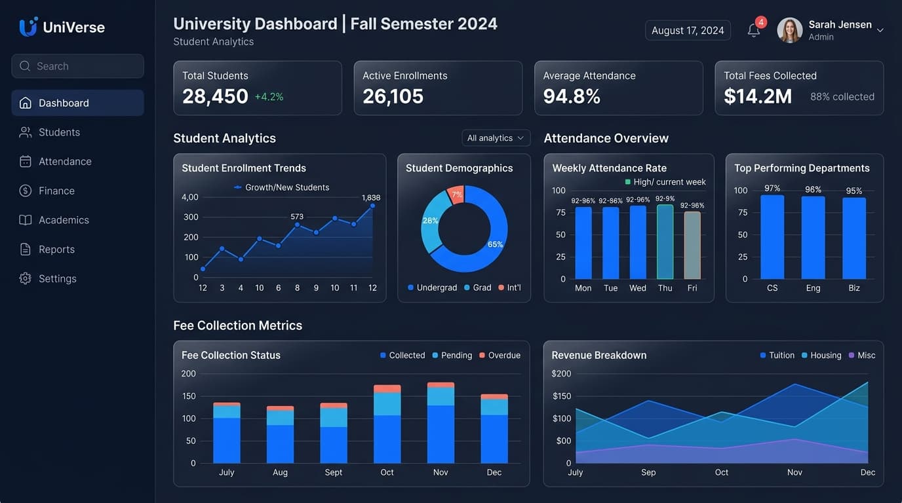Open Students in the sidebar
The height and width of the screenshot is (503, 902).
click(77, 132)
